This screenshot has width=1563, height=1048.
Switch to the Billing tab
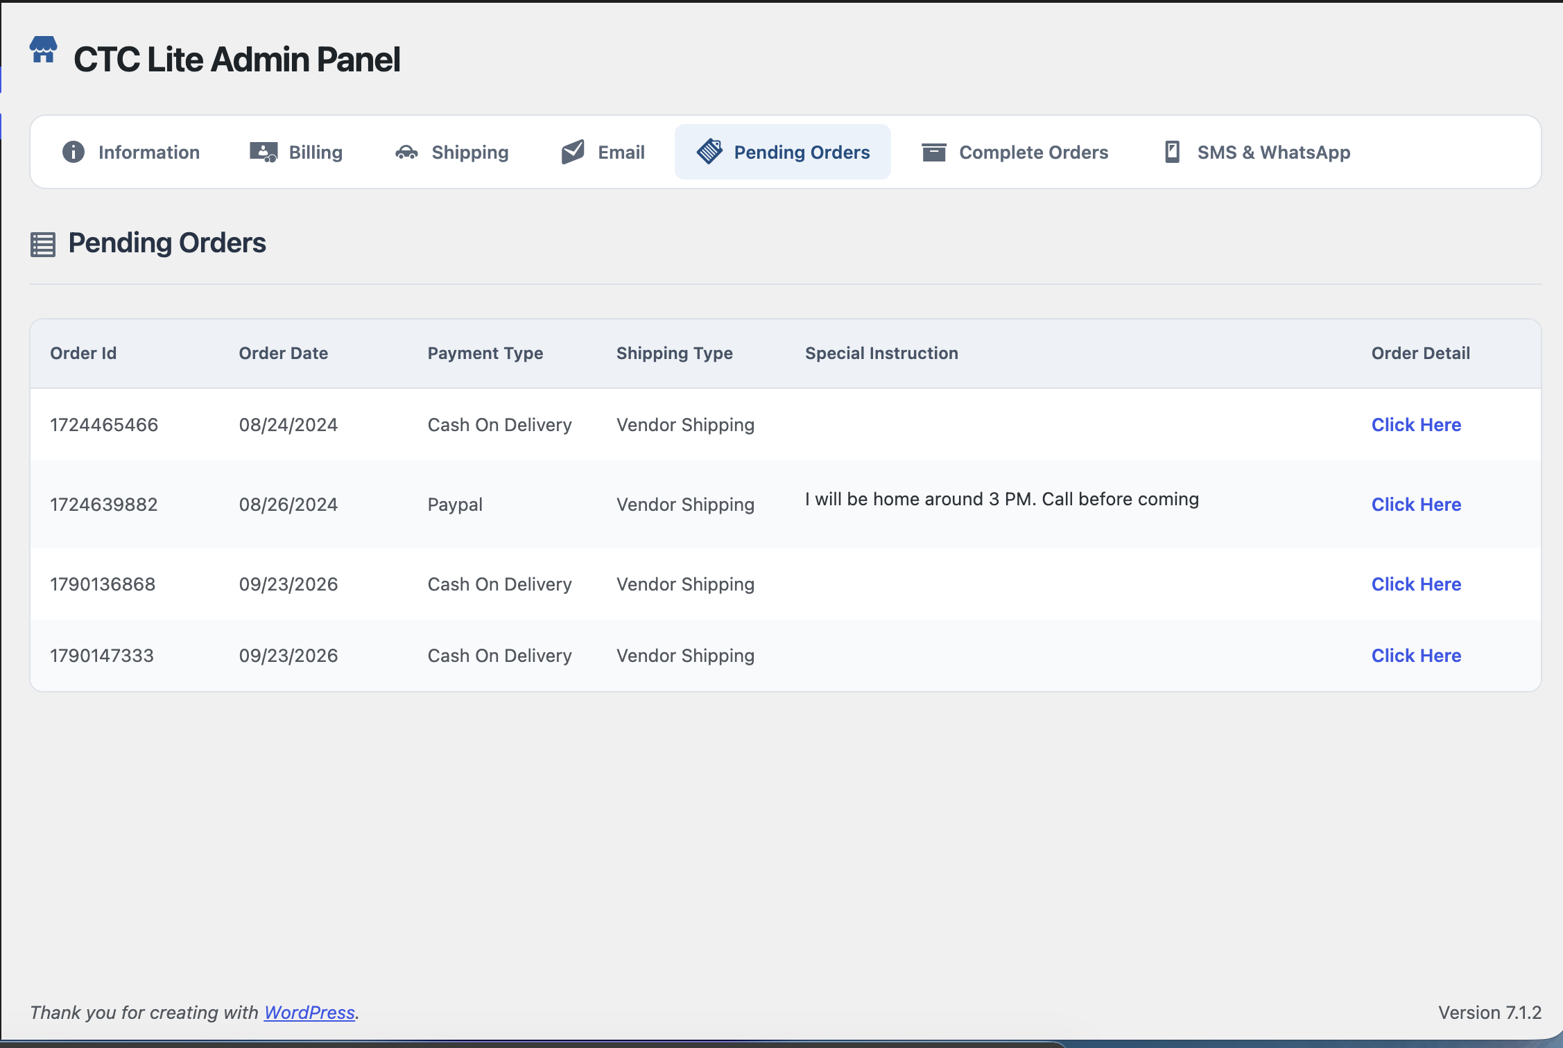[x=296, y=152]
